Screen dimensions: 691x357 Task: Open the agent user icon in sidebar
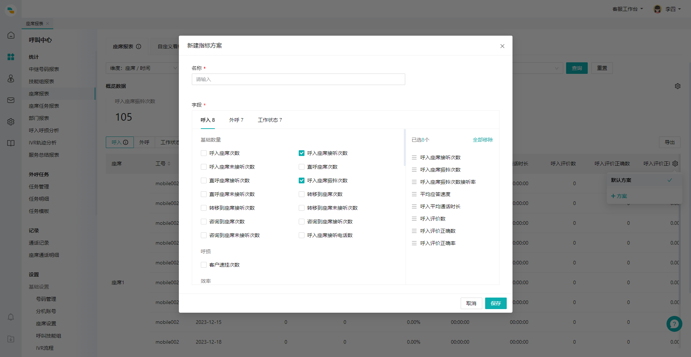pos(11,79)
